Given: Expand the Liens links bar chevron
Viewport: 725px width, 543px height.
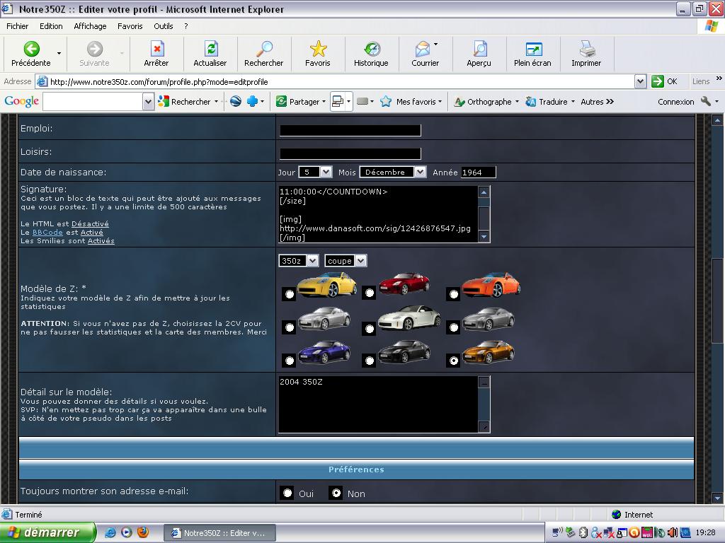Looking at the screenshot, I should (719, 78).
